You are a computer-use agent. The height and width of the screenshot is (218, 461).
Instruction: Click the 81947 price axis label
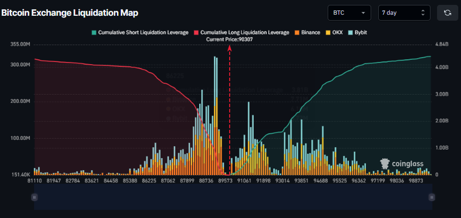click(53, 180)
